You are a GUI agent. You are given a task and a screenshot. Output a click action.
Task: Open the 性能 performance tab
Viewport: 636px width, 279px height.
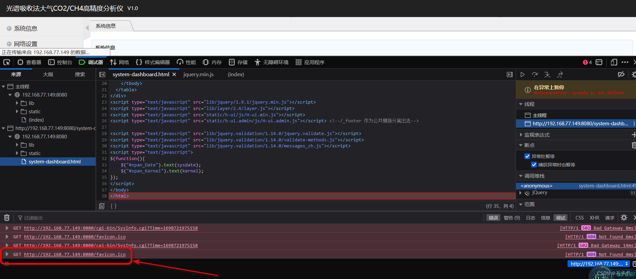click(186, 62)
